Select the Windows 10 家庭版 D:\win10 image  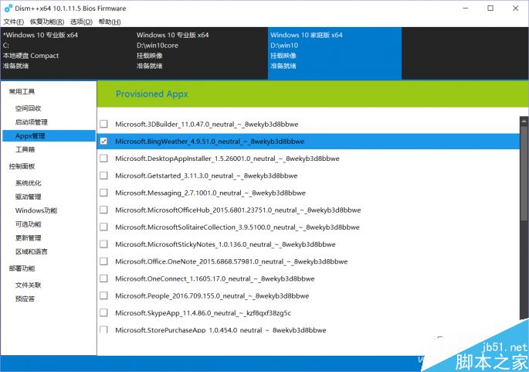coord(334,53)
